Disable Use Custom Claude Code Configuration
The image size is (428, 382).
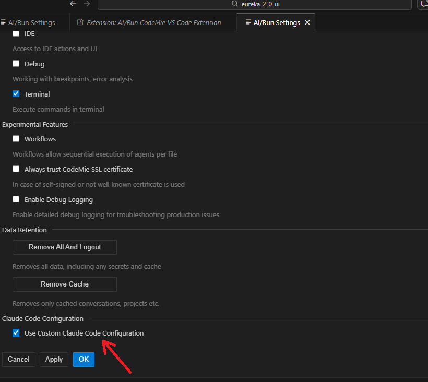click(16, 333)
